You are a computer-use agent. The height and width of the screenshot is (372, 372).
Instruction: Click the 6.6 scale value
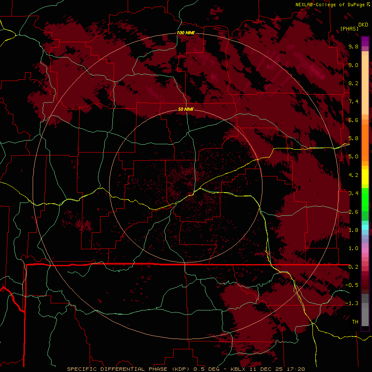353,120
